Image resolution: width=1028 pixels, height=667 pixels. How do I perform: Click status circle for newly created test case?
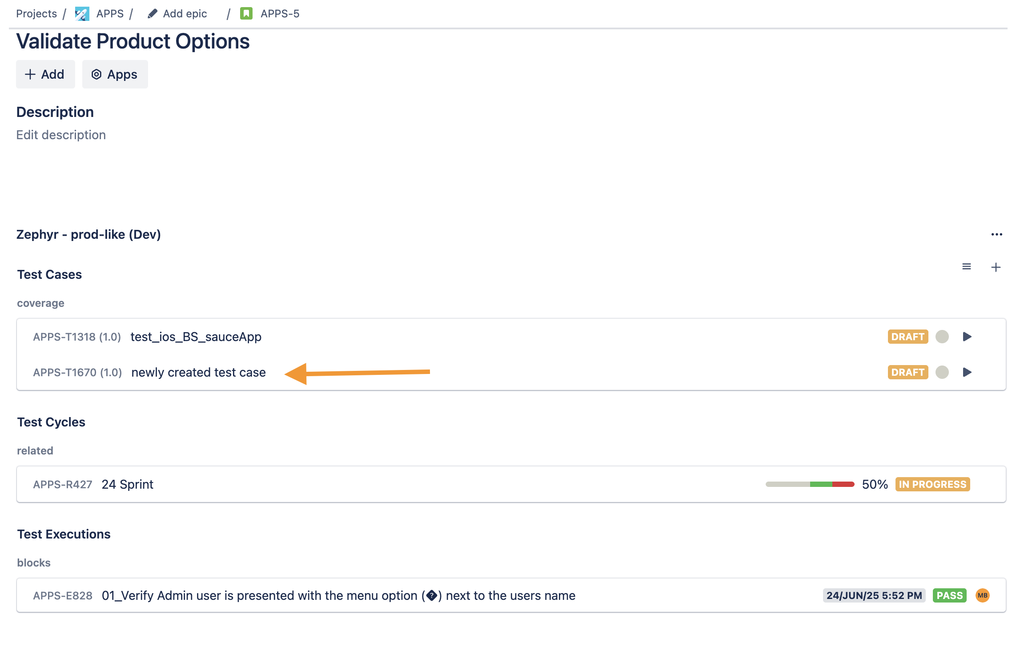[x=942, y=372]
